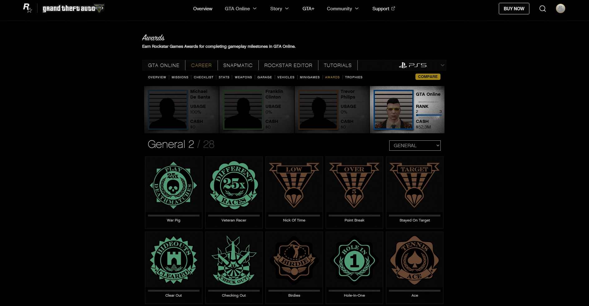Screen dimensions: 589x306
Task: Select the Stayed On Target badge
Action: tap(415, 185)
